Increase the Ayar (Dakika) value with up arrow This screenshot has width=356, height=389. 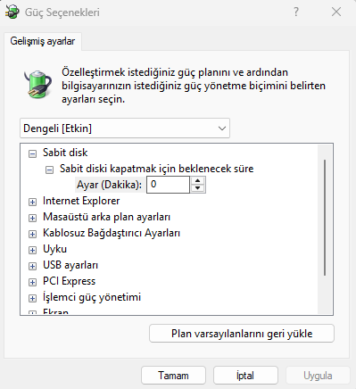coord(197,181)
